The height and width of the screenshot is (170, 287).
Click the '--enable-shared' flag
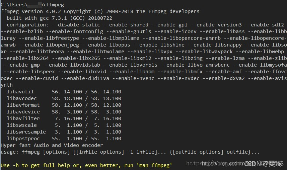pos(126,25)
